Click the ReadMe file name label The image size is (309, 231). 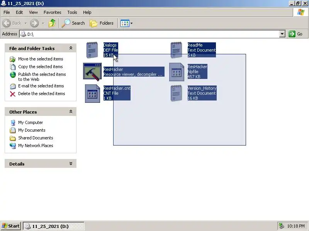[195, 45]
